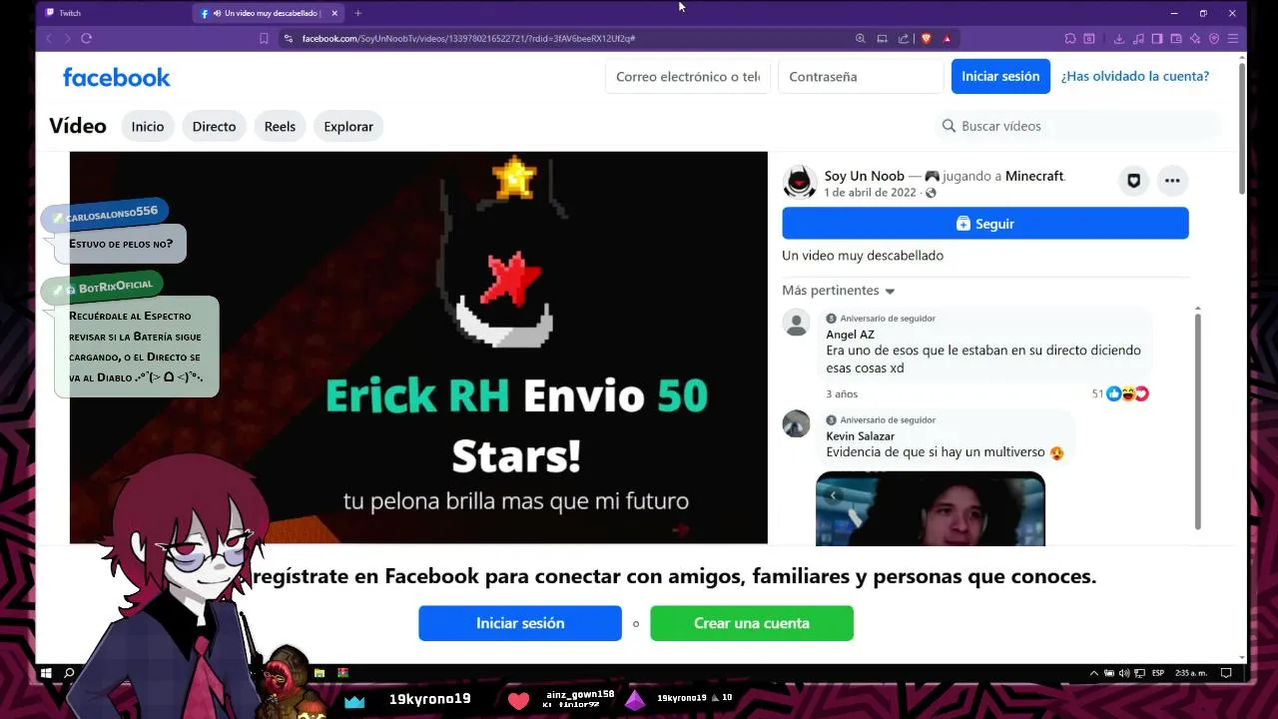This screenshot has width=1278, height=719.
Task: Click the taskbar clock showing 2:35 a. m.
Action: coord(1189,673)
